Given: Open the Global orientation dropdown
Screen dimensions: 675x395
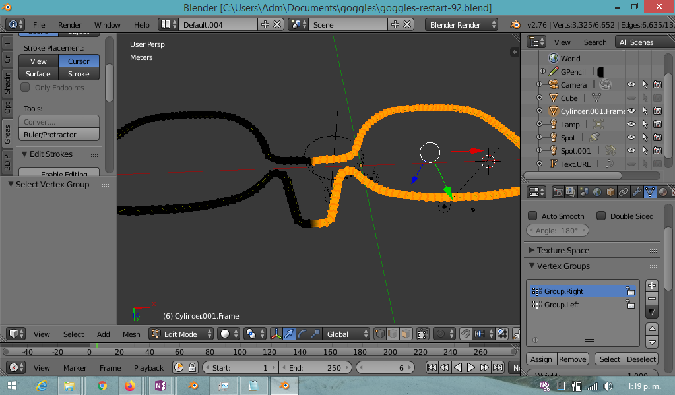Looking at the screenshot, I should [346, 334].
